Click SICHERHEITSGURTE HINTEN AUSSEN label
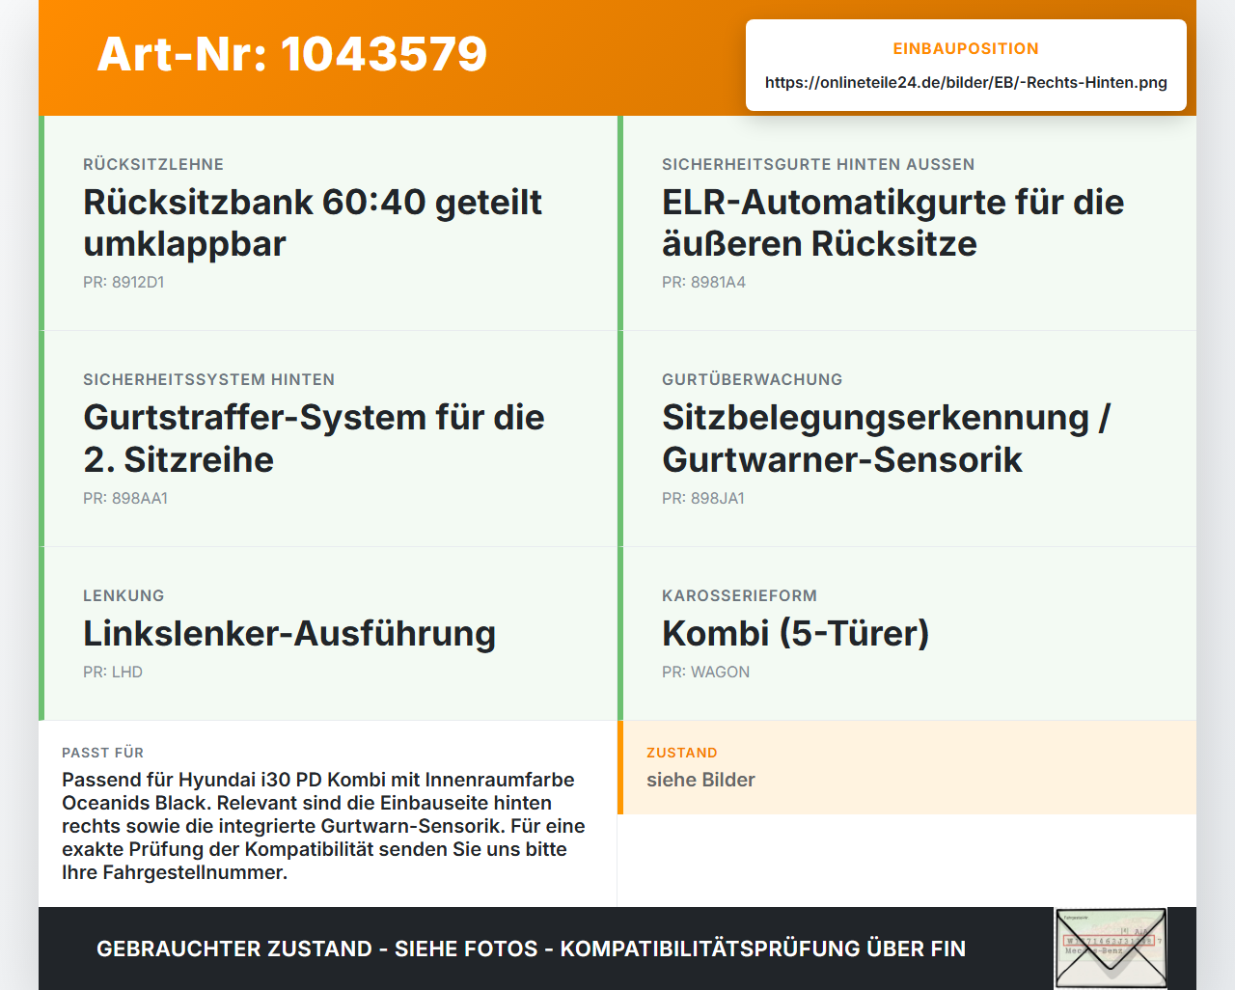The width and height of the screenshot is (1235, 990). coord(818,164)
